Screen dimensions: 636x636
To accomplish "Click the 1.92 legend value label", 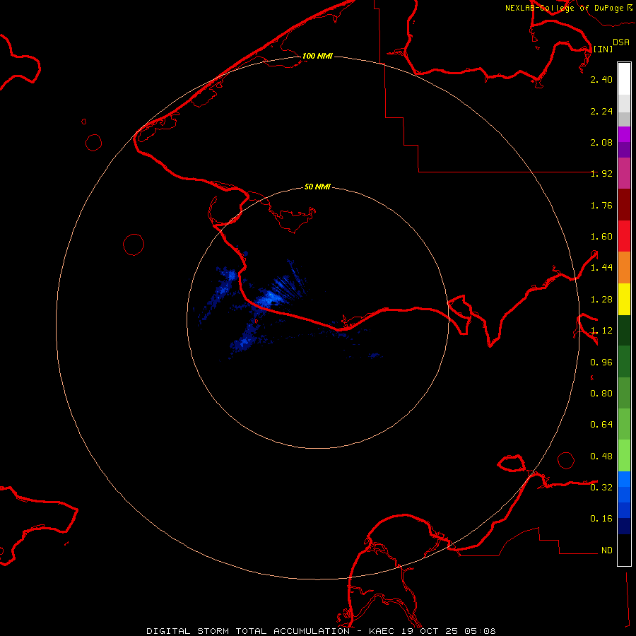I will [601, 173].
